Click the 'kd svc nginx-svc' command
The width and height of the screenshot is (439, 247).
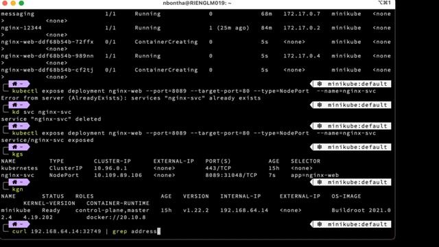(42, 112)
